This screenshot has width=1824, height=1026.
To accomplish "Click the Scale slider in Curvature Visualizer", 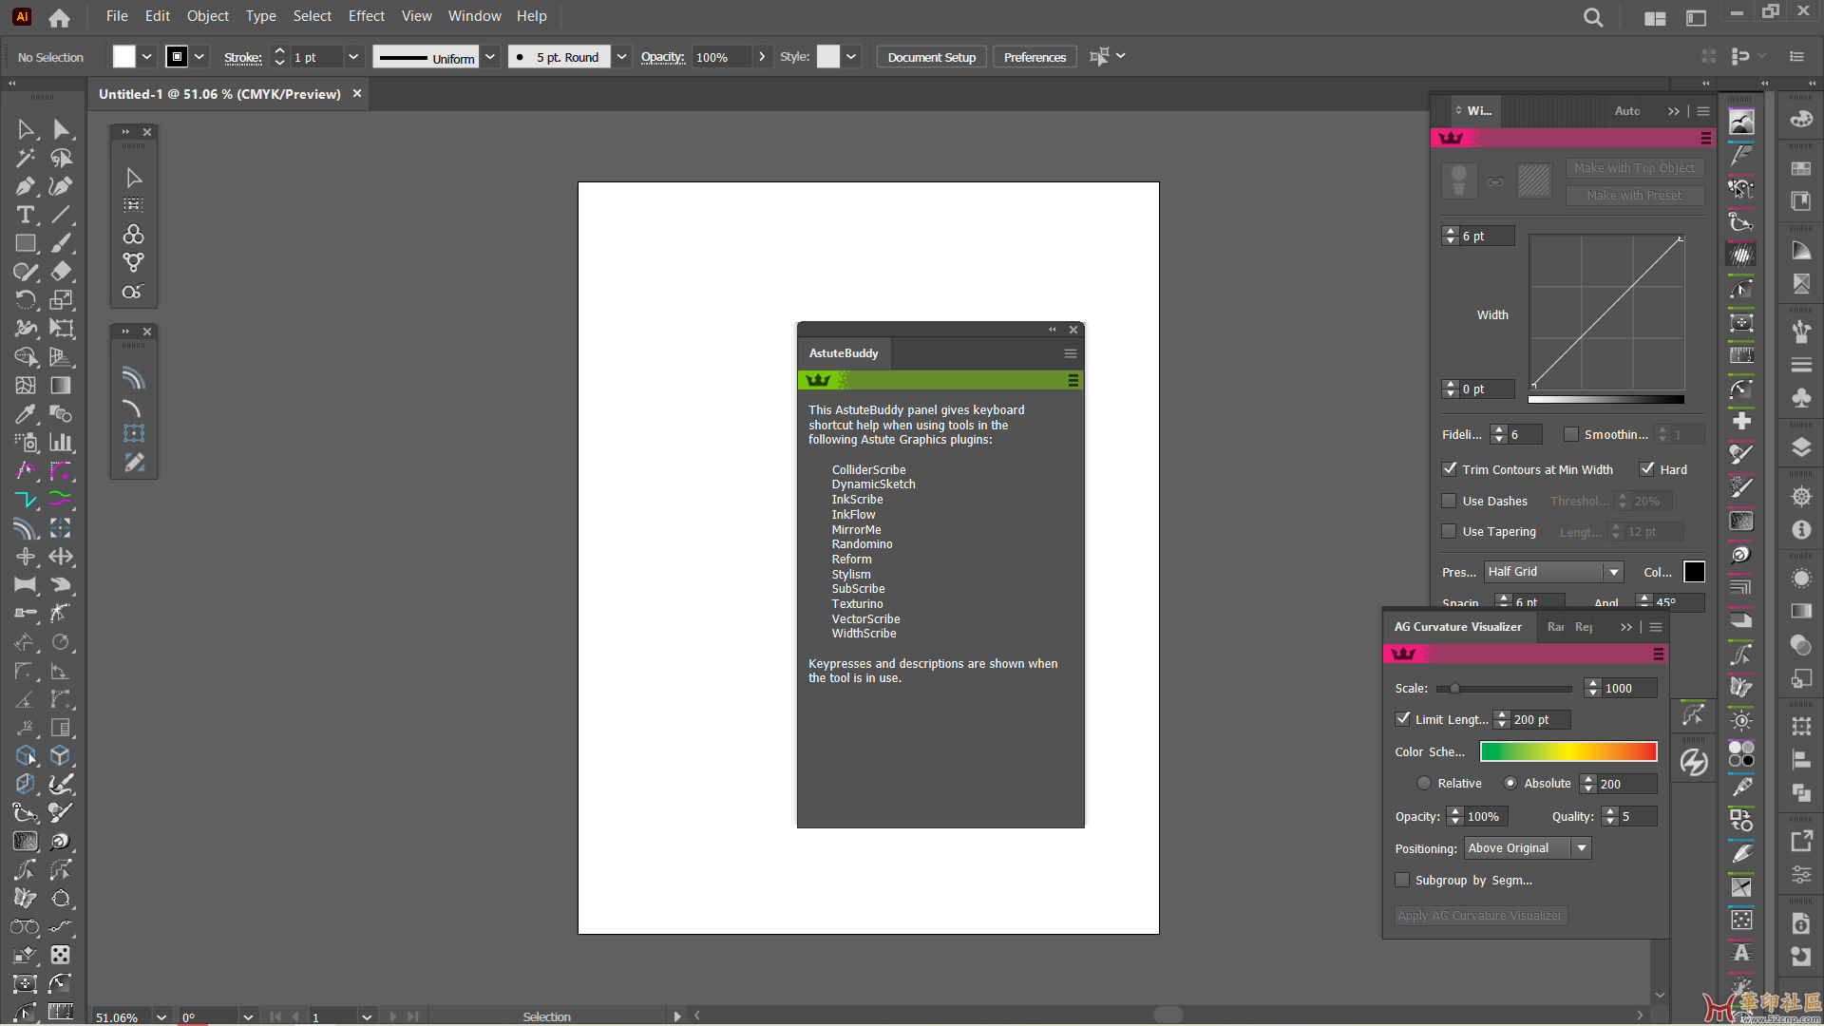I will tap(1504, 689).
